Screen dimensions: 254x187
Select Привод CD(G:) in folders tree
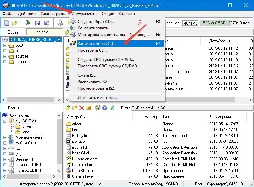click(28, 165)
